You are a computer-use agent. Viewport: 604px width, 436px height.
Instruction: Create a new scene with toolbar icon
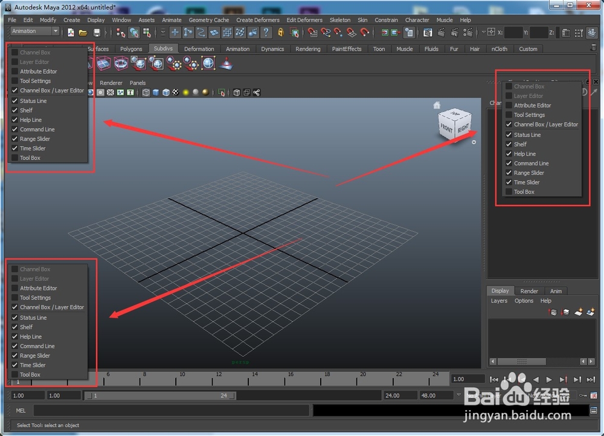pyautogui.click(x=71, y=33)
